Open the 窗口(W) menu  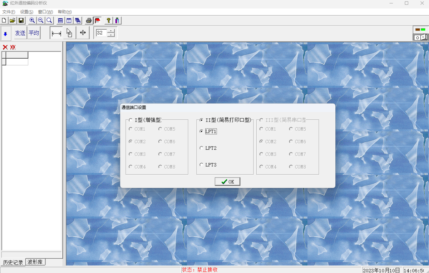[45, 12]
